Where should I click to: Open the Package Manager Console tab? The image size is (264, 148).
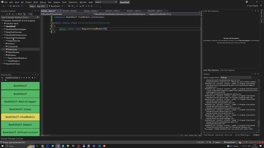12,139
